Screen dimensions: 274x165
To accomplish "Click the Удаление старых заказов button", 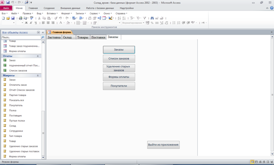I will (119, 68).
